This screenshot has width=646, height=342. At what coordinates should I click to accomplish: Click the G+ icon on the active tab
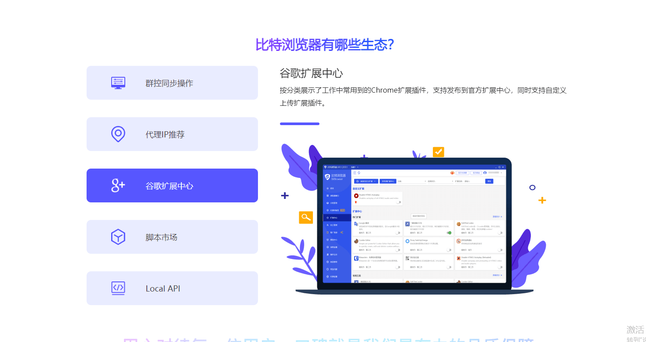pyautogui.click(x=118, y=186)
